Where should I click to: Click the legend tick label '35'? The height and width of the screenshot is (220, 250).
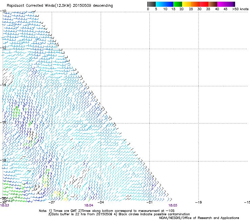[x=208, y=9]
